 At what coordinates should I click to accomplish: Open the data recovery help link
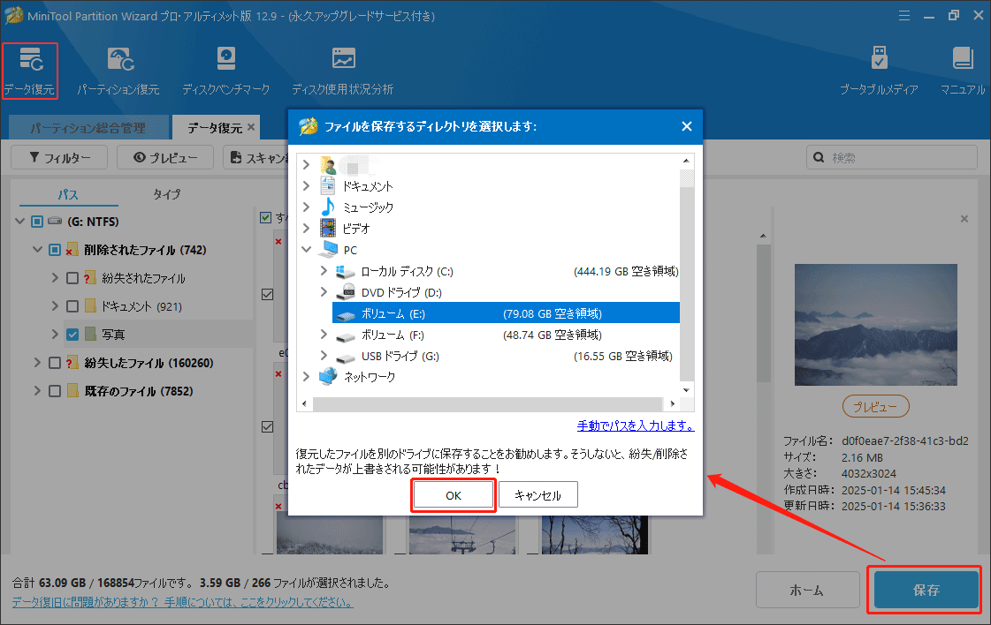tap(182, 602)
